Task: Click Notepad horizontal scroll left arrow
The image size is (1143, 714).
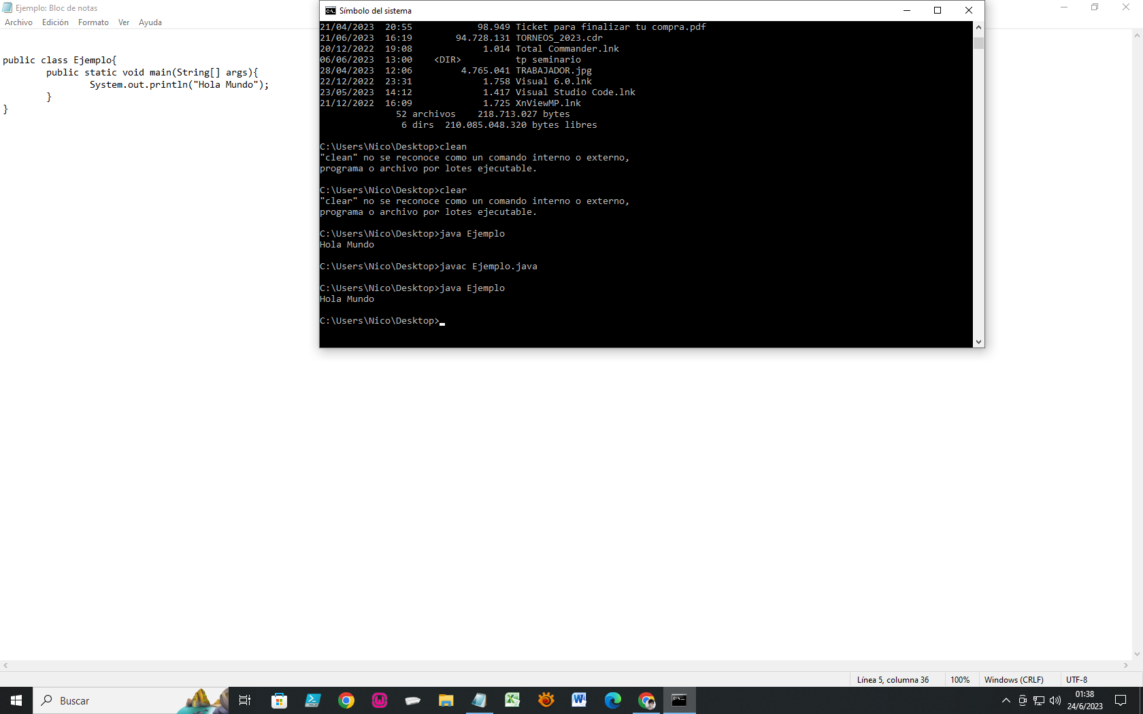Action: pyautogui.click(x=5, y=666)
